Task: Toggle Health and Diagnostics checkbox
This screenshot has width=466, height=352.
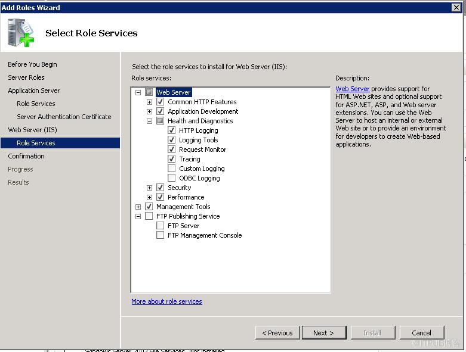Action: coord(160,121)
